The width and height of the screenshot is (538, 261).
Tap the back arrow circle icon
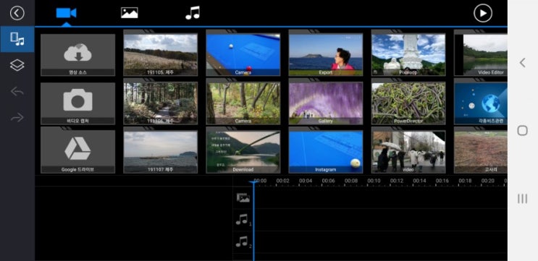(x=17, y=13)
